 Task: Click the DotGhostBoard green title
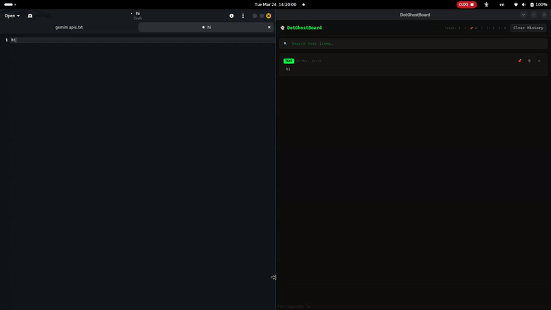[x=304, y=28]
